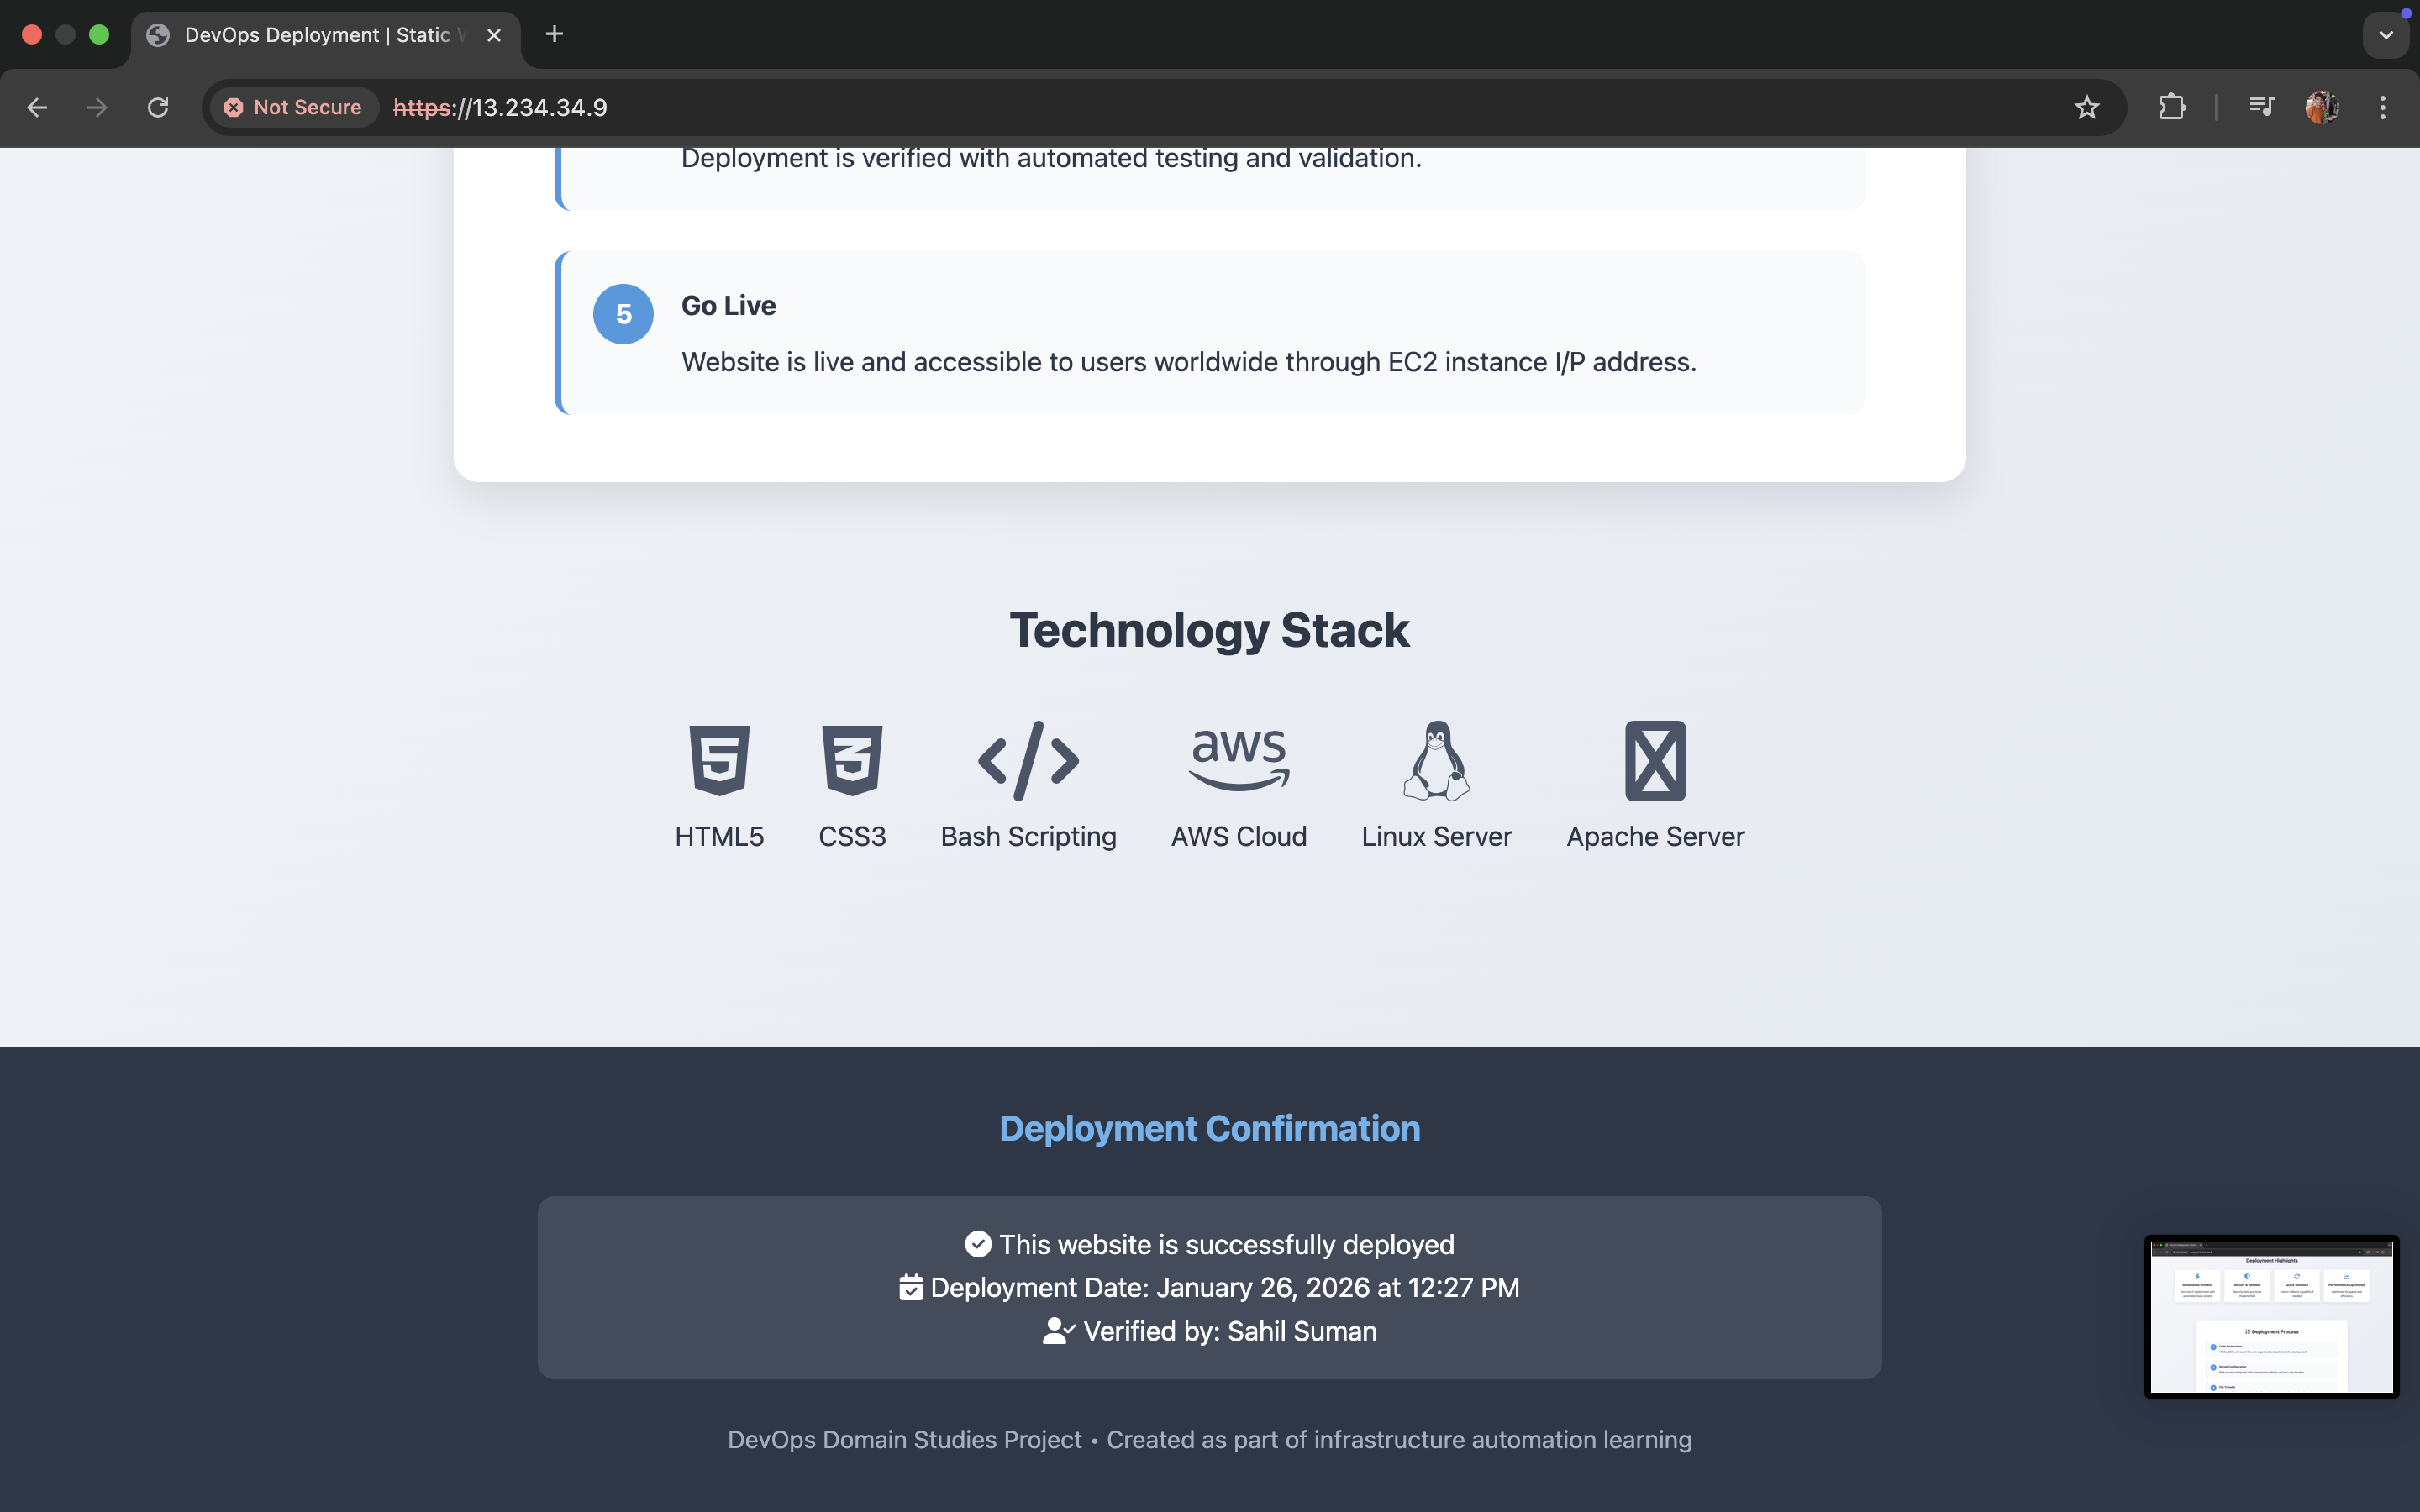2420x1512 pixels.
Task: Click the address bar URL field
Action: tap(1200, 107)
